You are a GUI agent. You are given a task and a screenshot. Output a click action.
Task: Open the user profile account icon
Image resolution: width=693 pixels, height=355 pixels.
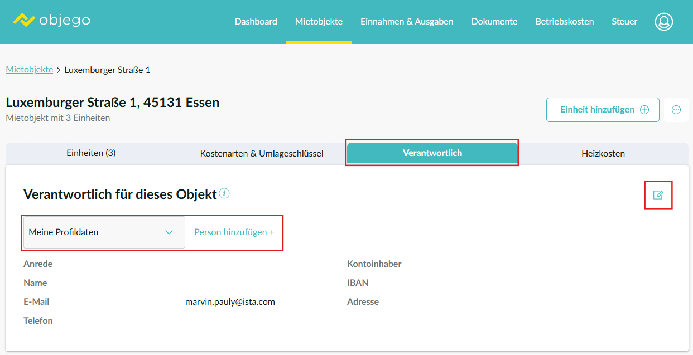coord(663,22)
